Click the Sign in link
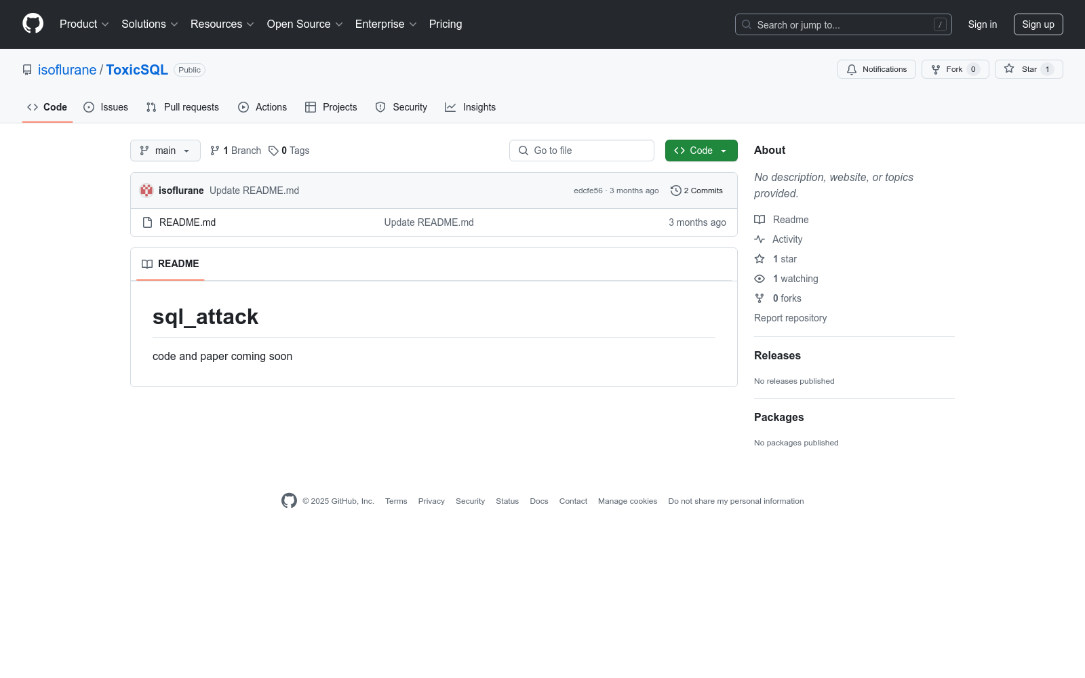The image size is (1085, 678). point(982,24)
